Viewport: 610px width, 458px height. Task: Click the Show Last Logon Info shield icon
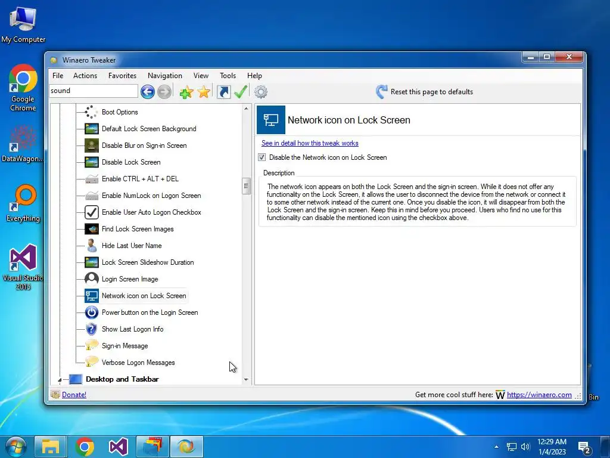tap(91, 329)
